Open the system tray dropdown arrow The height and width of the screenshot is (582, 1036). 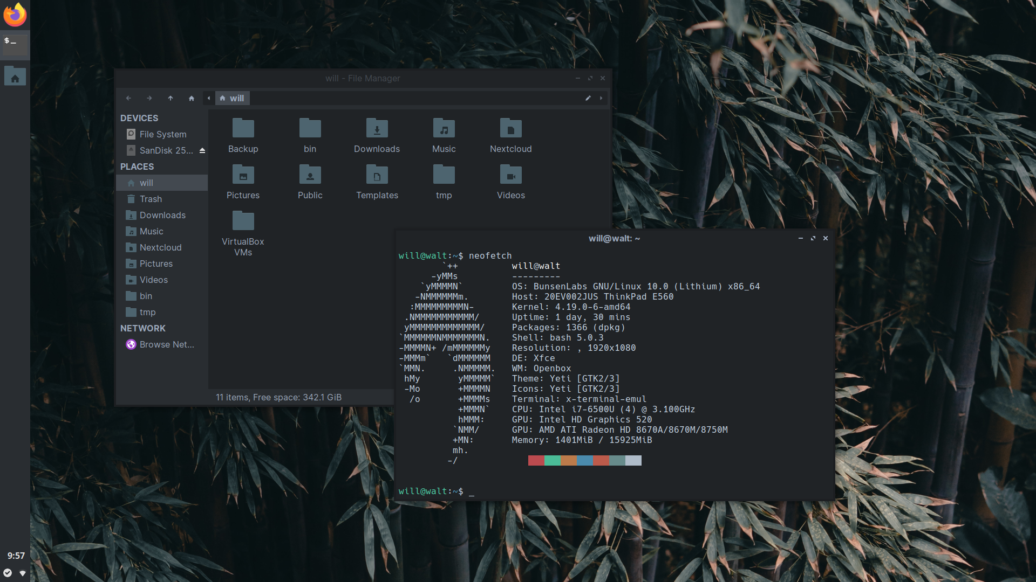tap(23, 573)
